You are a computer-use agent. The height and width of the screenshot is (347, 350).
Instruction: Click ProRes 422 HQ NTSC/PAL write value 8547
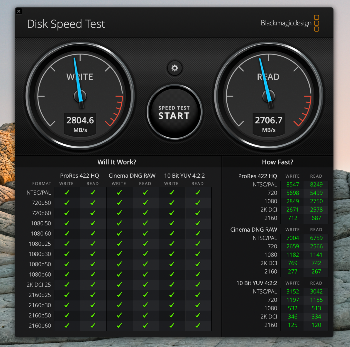293,185
